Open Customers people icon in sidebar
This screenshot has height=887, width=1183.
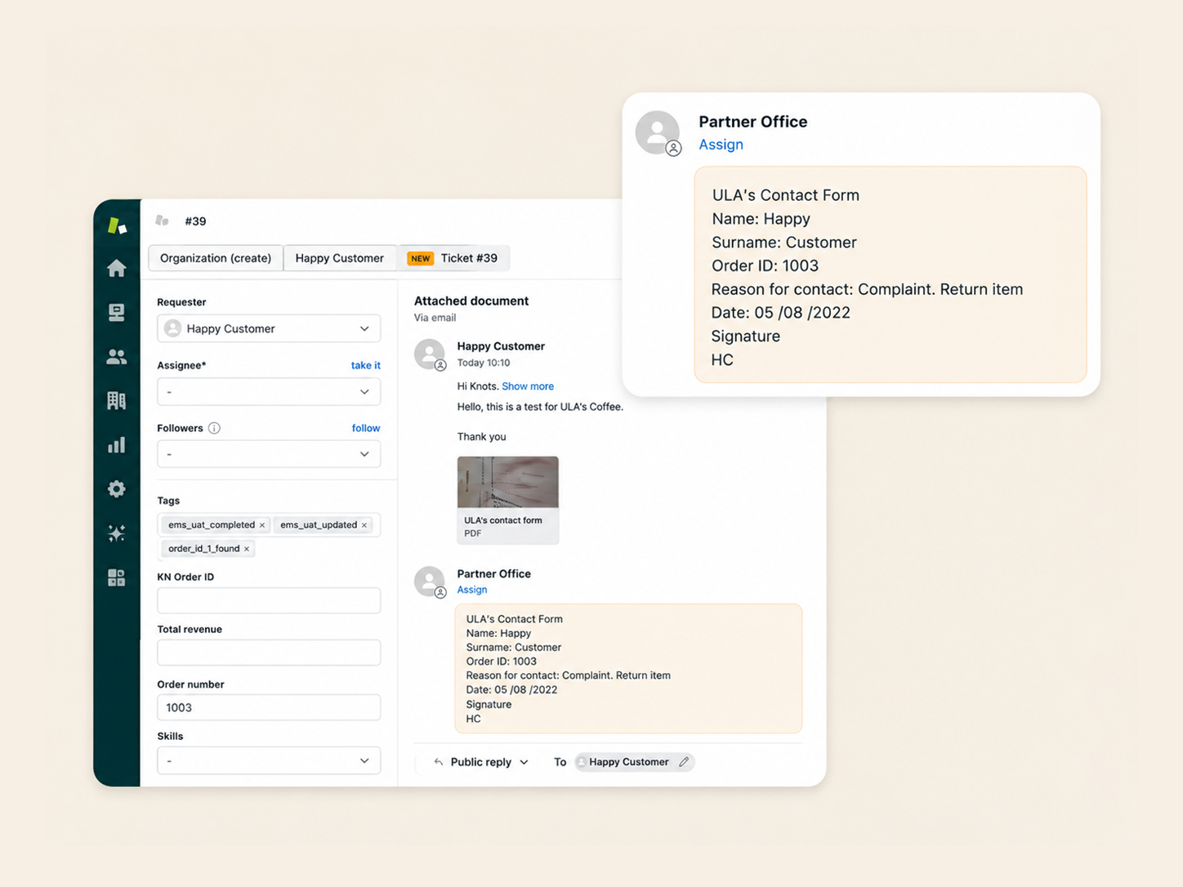coord(117,357)
